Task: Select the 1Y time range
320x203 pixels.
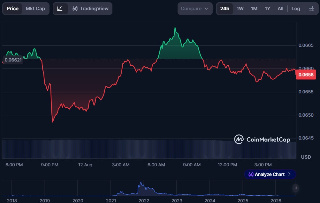Action: pyautogui.click(x=267, y=9)
